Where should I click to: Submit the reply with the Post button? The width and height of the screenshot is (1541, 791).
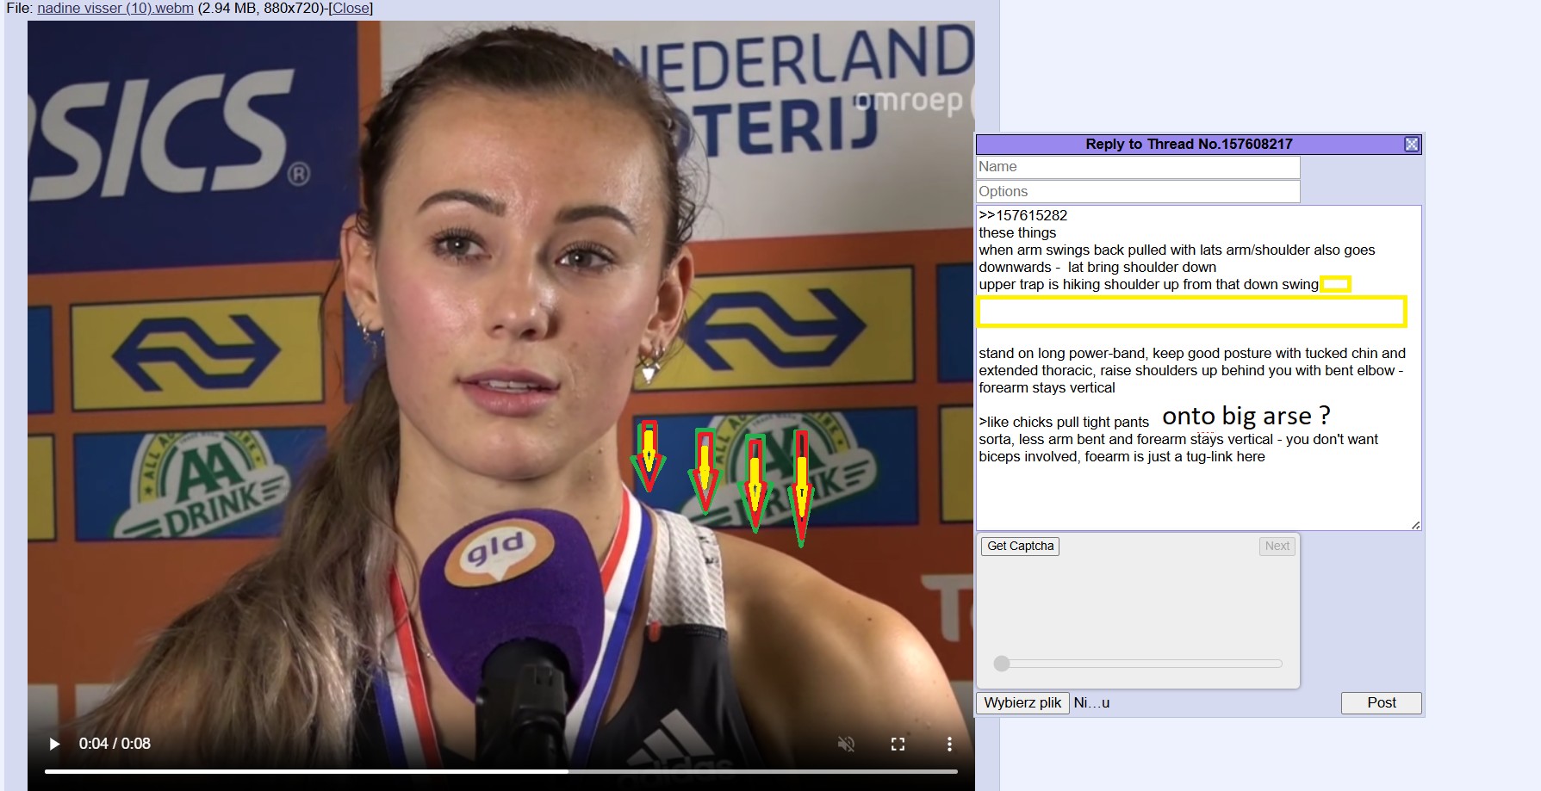1381,702
